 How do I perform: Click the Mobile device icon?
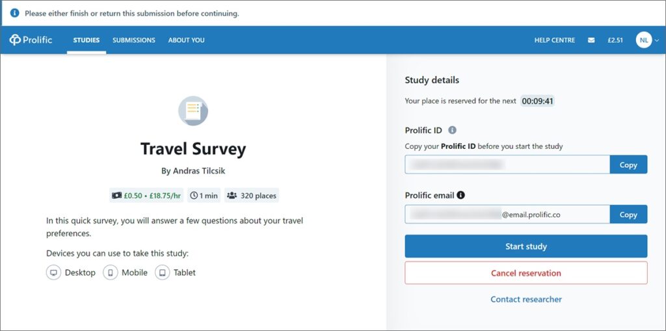click(111, 272)
